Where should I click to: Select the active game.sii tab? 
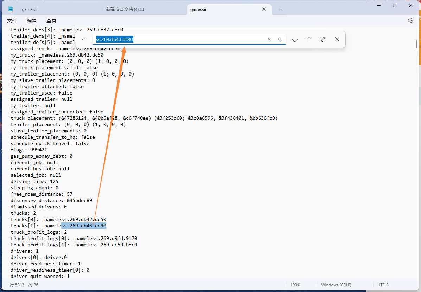click(x=198, y=9)
